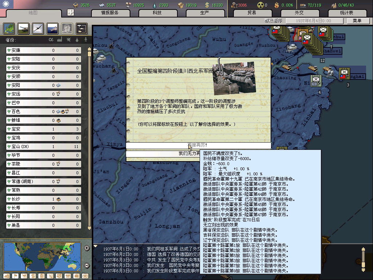Click the national flag sun emblem
Viewport: 373px width, 280px height.
(7, 4)
